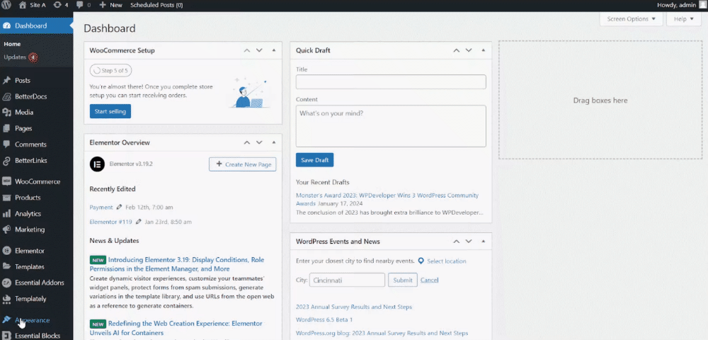Expand the Help dropdown
The image size is (708, 340).
(684, 19)
